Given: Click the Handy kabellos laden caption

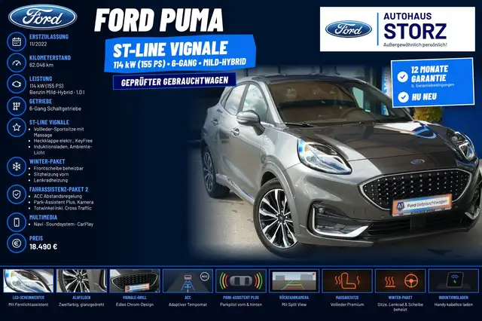Looking at the screenshot, I should click(x=453, y=304).
